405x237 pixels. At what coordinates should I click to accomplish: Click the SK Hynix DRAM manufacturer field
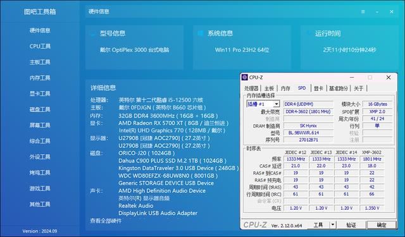(308, 126)
